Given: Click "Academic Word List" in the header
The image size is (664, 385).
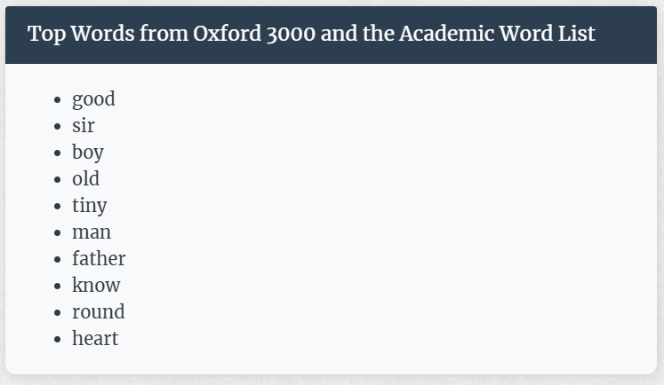Looking at the screenshot, I should [x=497, y=34].
